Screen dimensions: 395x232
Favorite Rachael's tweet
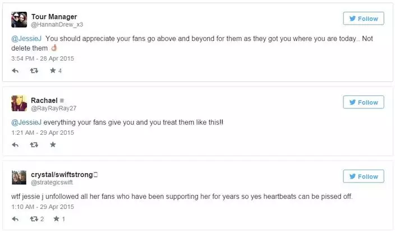pos(53,145)
